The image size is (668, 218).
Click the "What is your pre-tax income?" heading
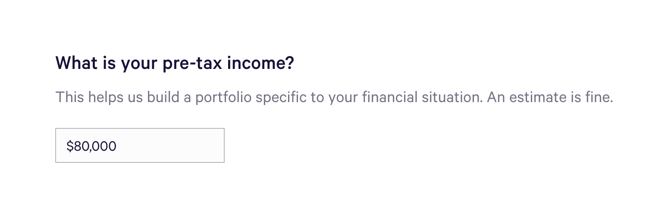(x=175, y=63)
